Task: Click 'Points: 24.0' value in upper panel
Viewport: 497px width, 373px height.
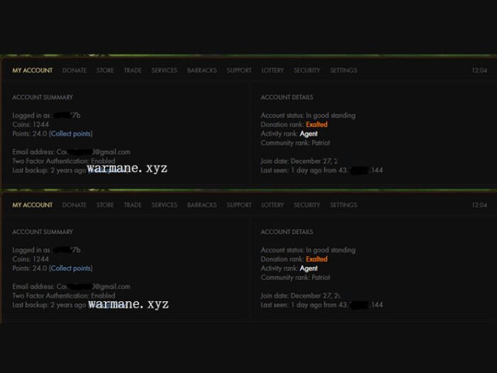Action: pyautogui.click(x=30, y=134)
